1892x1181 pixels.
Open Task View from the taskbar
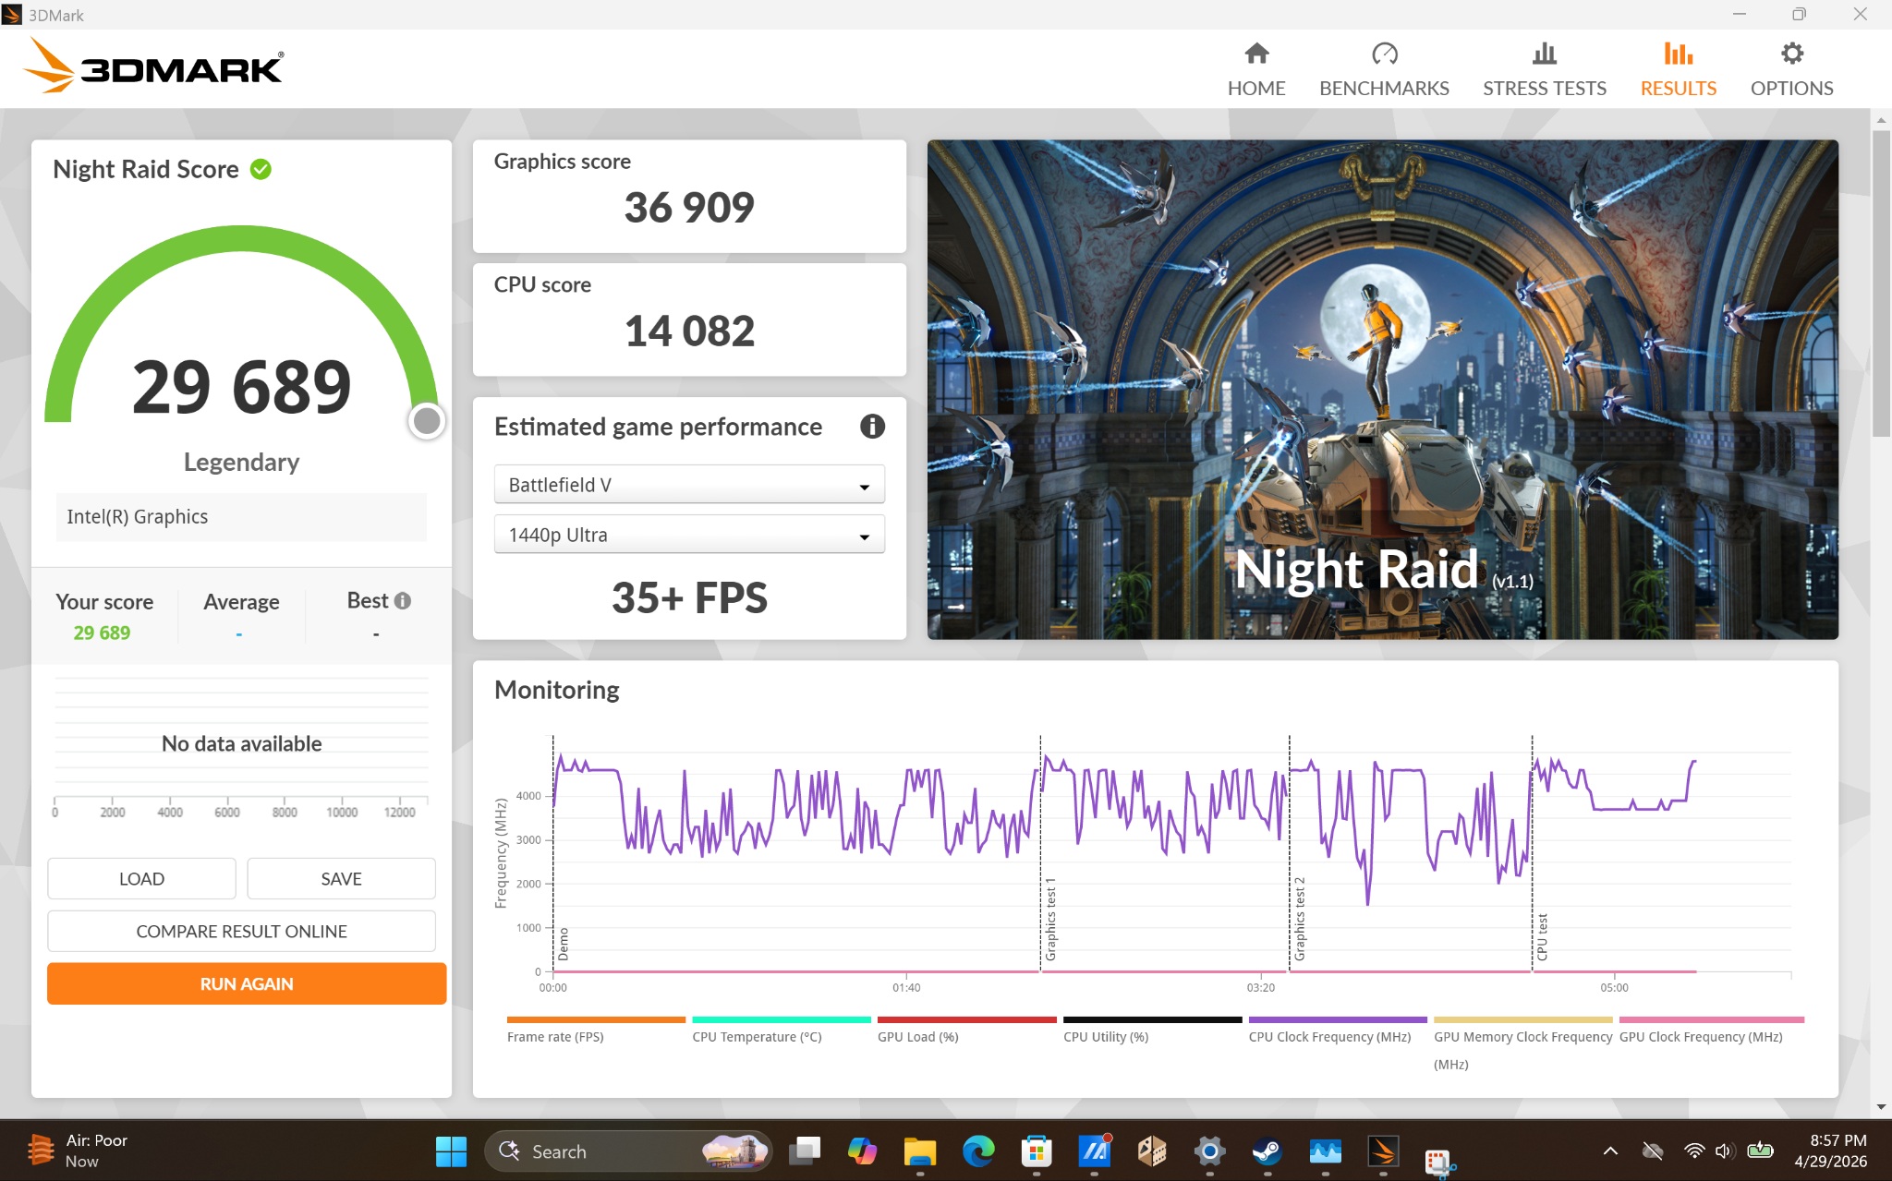tap(805, 1151)
